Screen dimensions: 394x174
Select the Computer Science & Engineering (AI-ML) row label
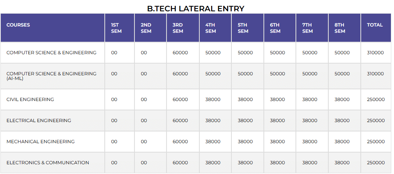tap(51, 76)
